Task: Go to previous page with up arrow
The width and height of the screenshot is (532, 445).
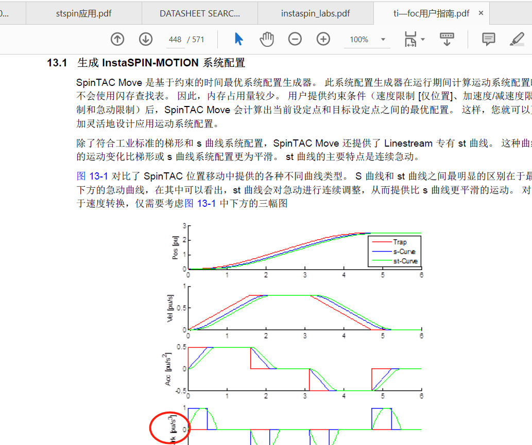Action: point(117,39)
